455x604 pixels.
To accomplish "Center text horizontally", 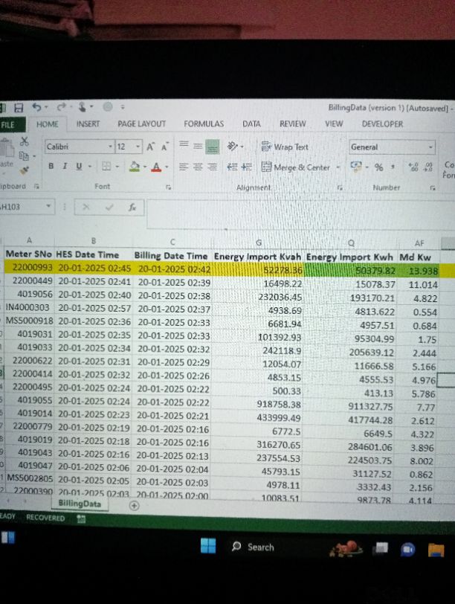I will coord(198,167).
